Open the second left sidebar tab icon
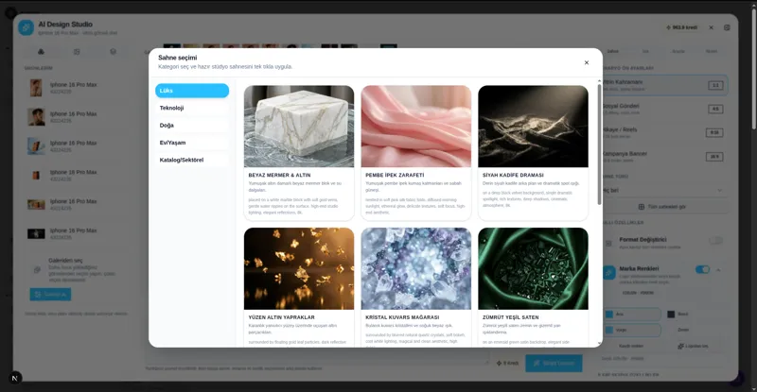The height and width of the screenshot is (392, 757). pyautogui.click(x=77, y=52)
